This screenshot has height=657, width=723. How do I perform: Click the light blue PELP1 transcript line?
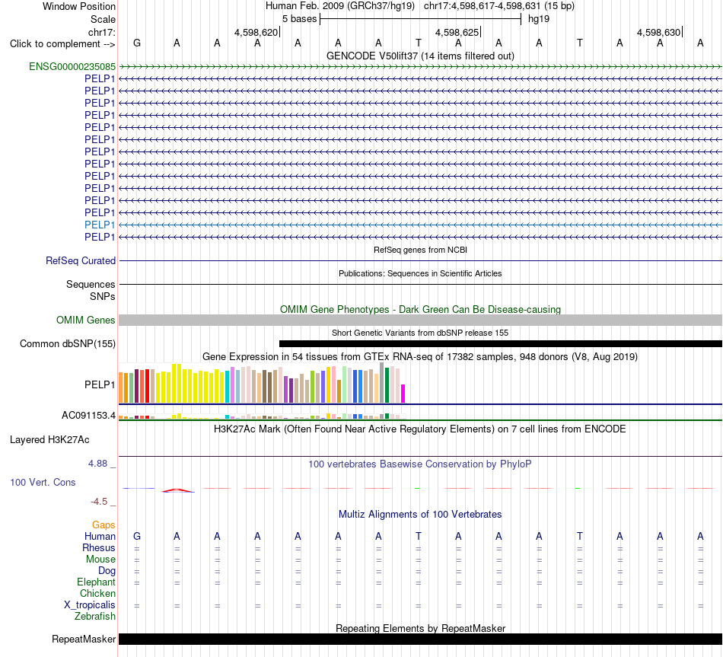[420, 225]
